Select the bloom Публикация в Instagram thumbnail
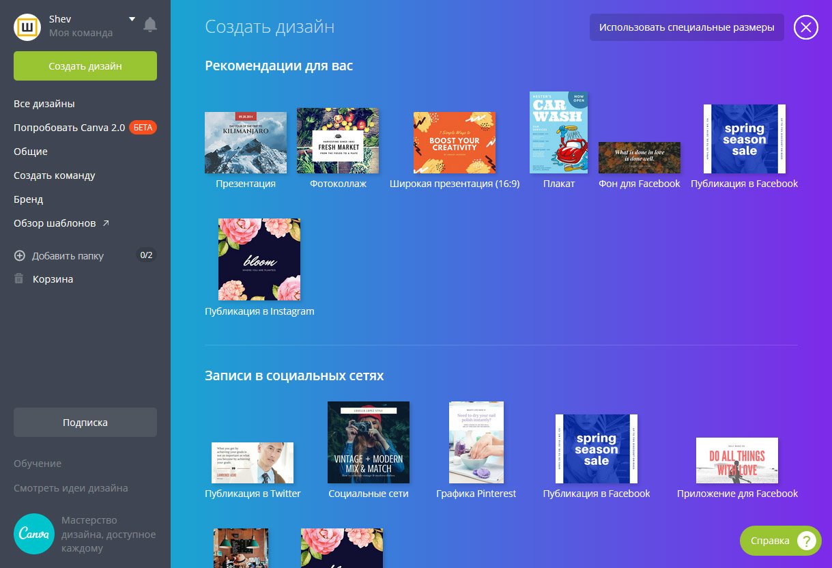Image resolution: width=832 pixels, height=568 pixels. click(x=259, y=259)
